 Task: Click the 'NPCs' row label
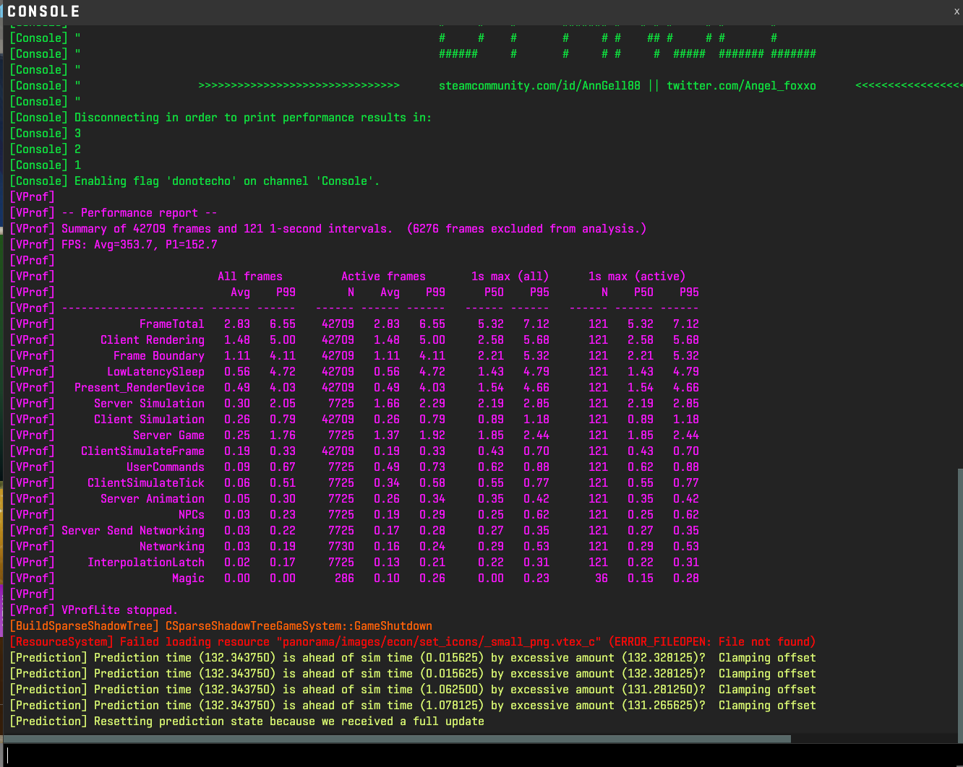192,515
